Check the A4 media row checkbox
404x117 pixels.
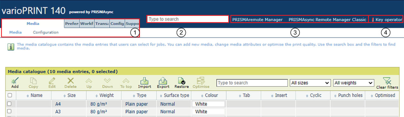(9, 103)
